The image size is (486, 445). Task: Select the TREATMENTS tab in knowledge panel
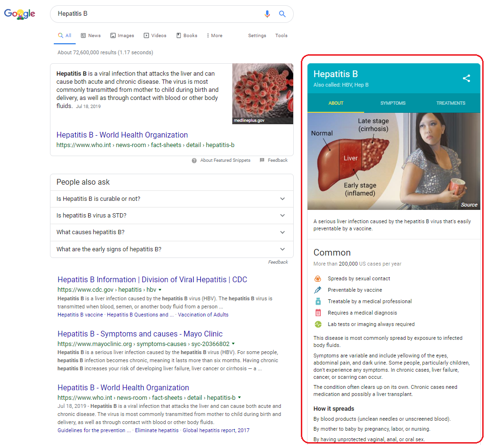451,103
